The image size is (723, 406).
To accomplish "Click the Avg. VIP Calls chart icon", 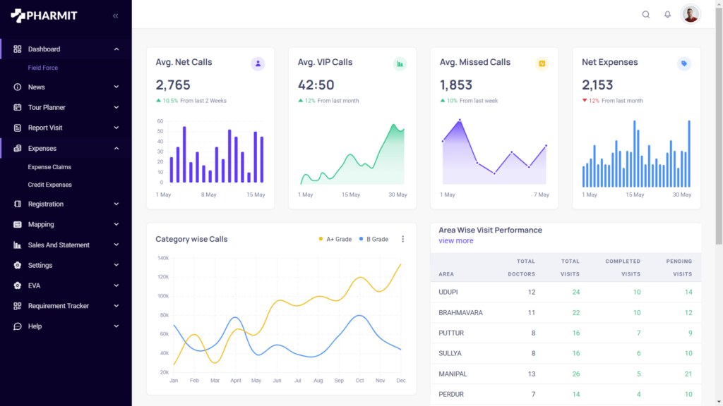I will tap(400, 64).
